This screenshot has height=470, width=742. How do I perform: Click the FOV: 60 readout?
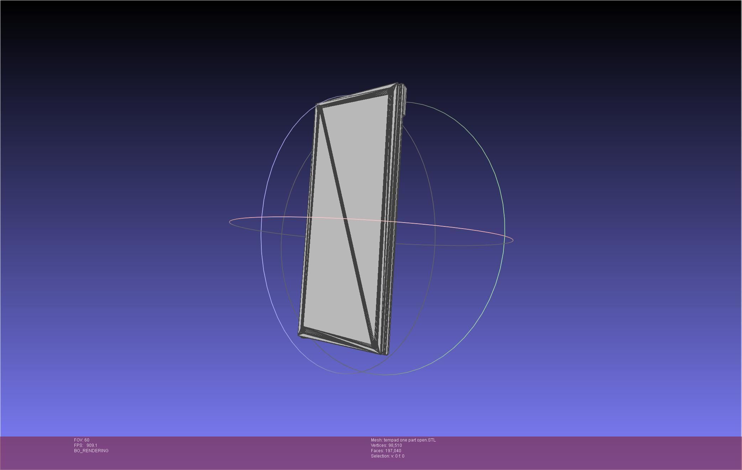pyautogui.click(x=82, y=440)
